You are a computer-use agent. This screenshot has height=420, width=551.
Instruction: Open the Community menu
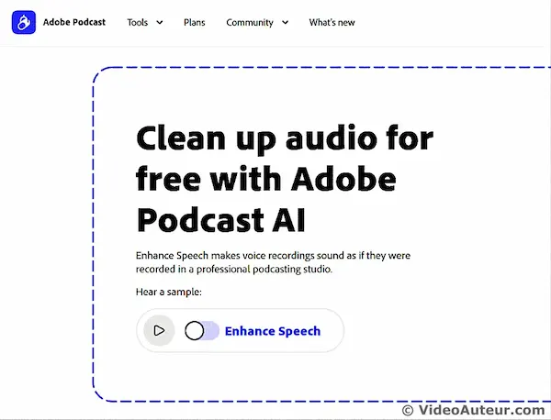[x=250, y=22]
